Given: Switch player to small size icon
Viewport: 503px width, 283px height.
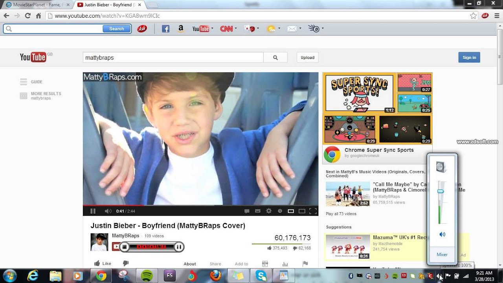Looking at the screenshot, I should point(291,211).
